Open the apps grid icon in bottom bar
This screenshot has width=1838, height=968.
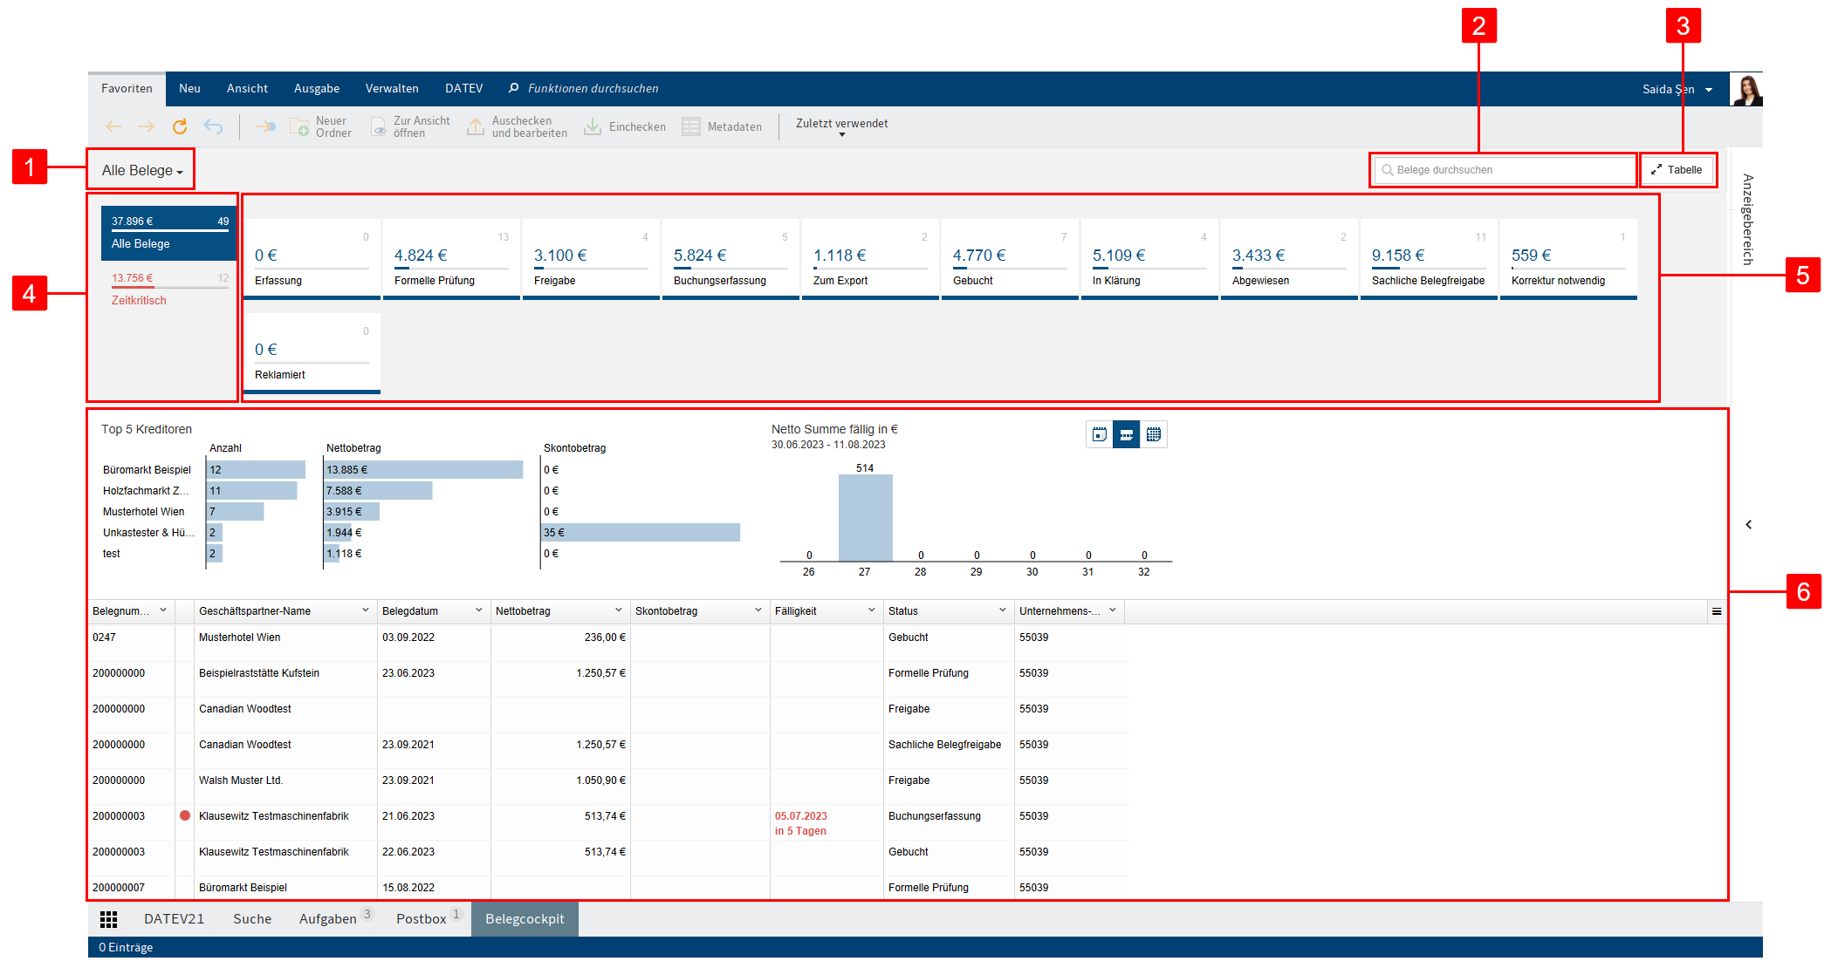108,919
